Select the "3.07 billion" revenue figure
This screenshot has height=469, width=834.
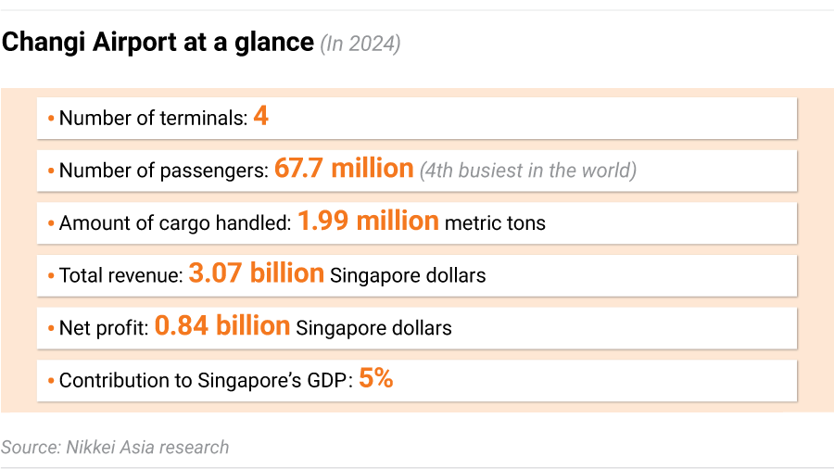(x=256, y=273)
